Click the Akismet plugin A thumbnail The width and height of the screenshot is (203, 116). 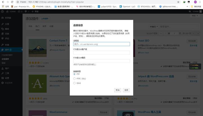click(x=37, y=84)
